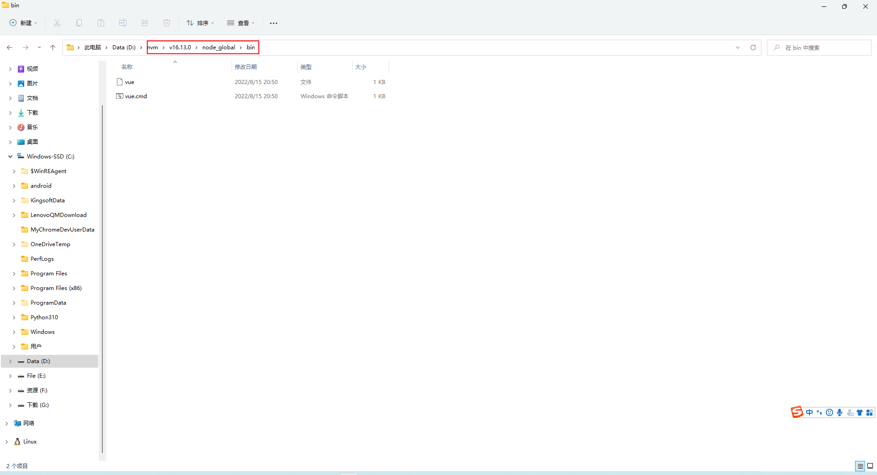Click the Paste clipboard icon
This screenshot has height=475, width=877.
point(101,23)
